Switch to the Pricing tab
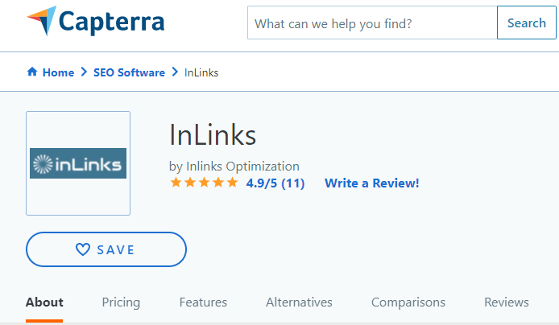This screenshot has width=559, height=325. point(121,302)
